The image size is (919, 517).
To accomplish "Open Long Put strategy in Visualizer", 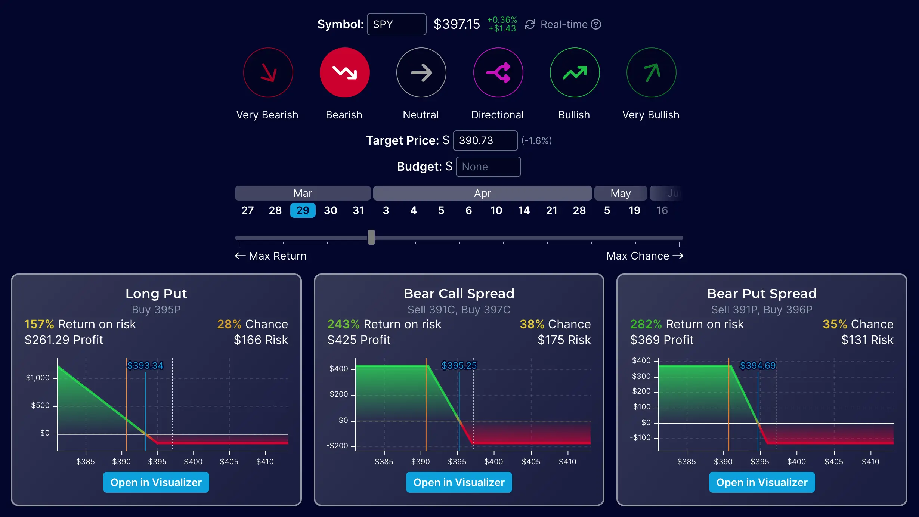I will (x=156, y=482).
